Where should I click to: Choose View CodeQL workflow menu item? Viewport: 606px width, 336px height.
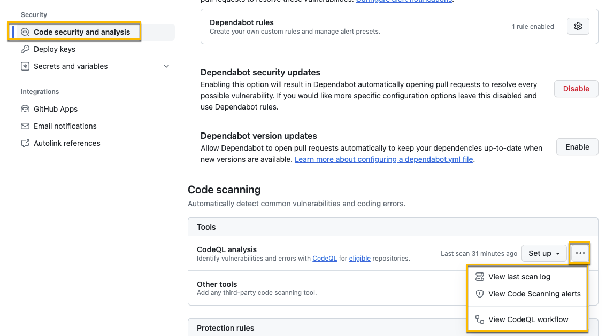click(528, 319)
